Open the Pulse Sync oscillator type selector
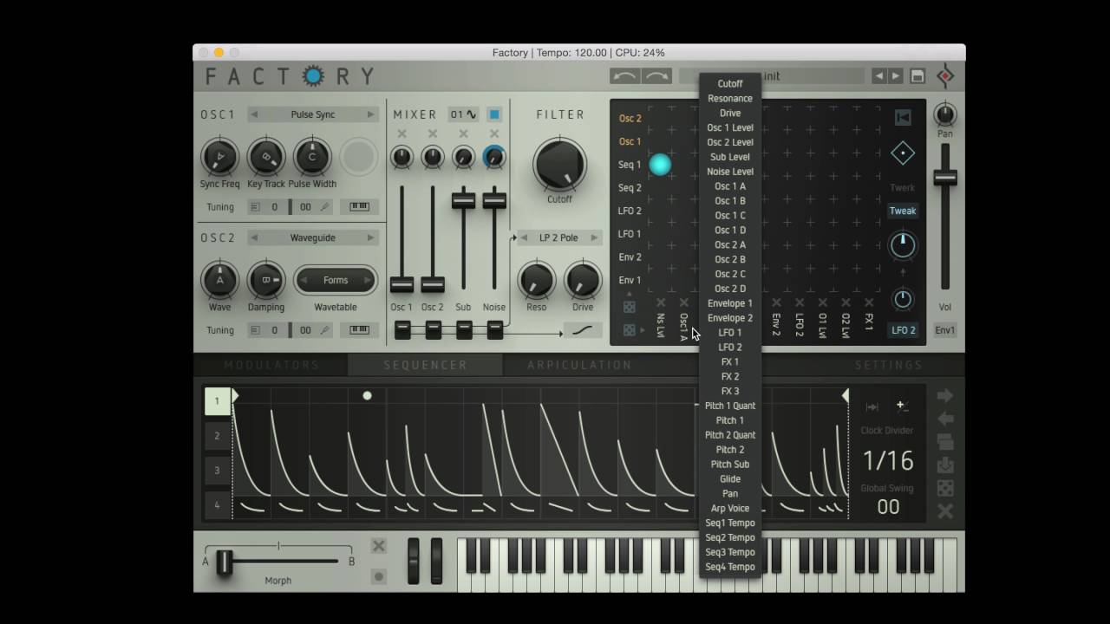This screenshot has height=624, width=1110. coord(312,114)
